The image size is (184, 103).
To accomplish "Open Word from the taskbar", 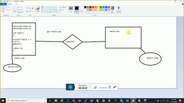I will pyautogui.click(x=127, y=100).
